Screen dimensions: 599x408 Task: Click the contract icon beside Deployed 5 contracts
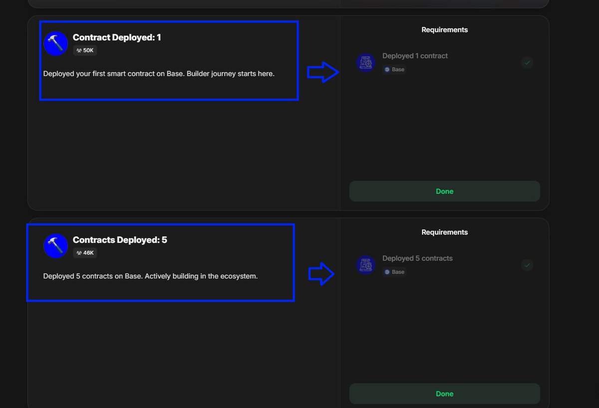pos(366,265)
